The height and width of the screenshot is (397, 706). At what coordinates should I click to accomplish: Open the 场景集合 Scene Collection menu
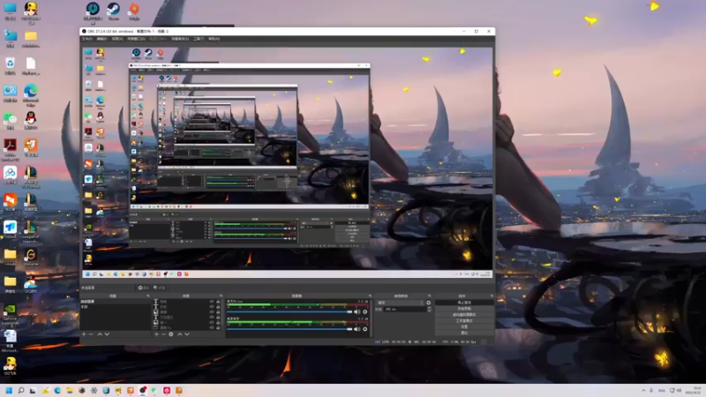180,39
